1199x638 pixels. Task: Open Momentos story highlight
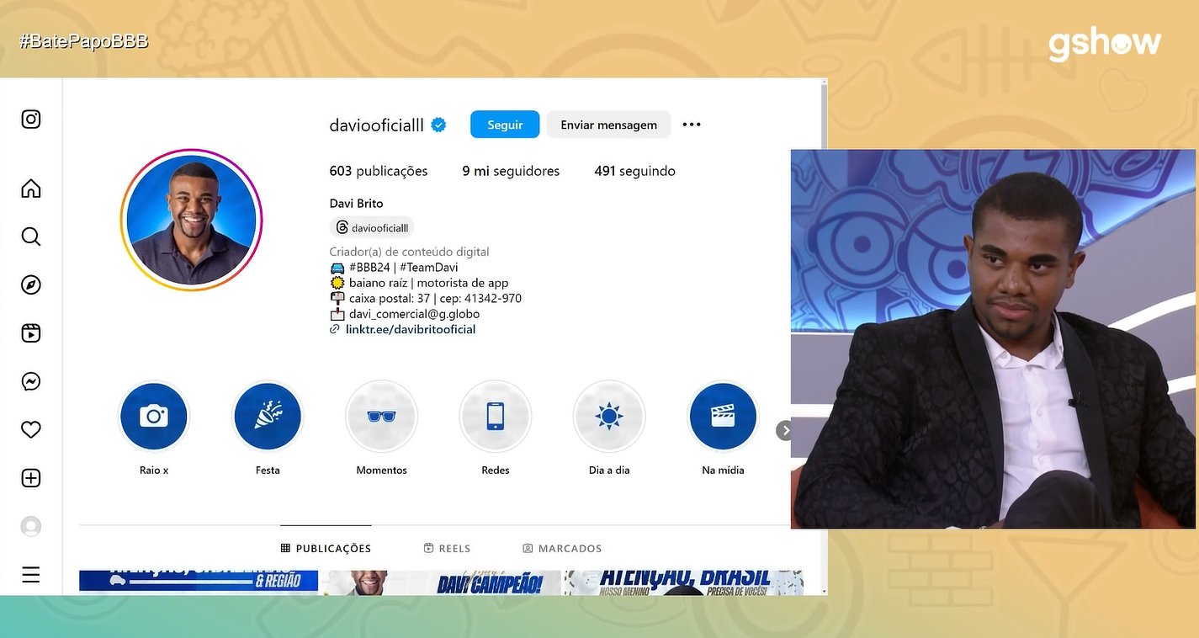point(381,417)
